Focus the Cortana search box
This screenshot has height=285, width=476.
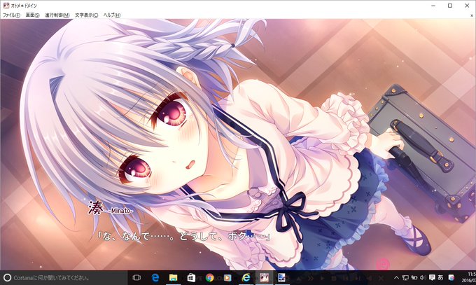tap(64, 277)
